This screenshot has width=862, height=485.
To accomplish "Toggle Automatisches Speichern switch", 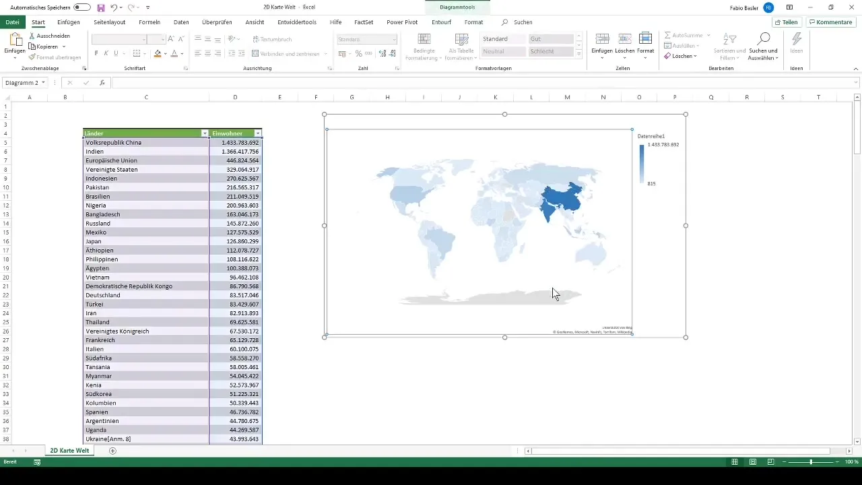I will (82, 7).
